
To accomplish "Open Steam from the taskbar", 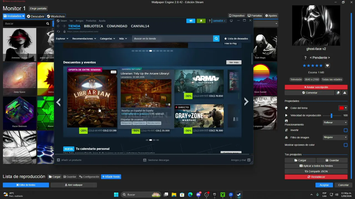I will click(x=239, y=195).
